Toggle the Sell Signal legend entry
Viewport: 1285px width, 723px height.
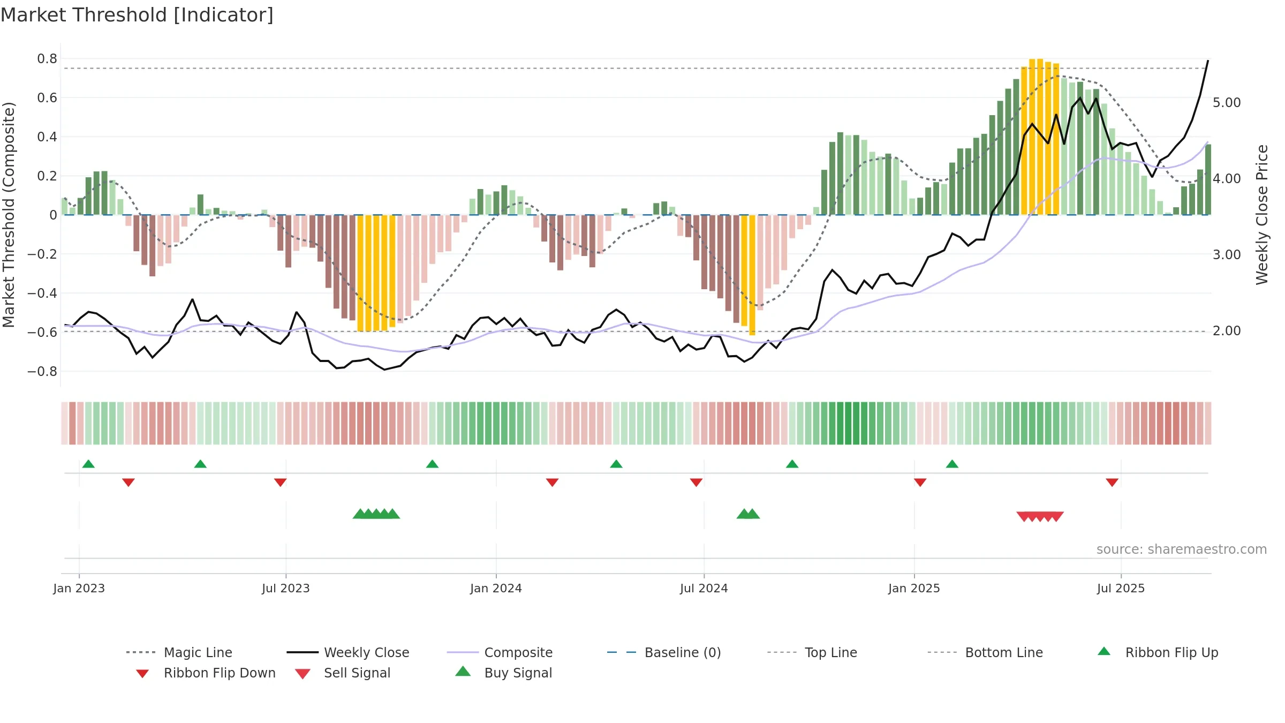pos(343,673)
